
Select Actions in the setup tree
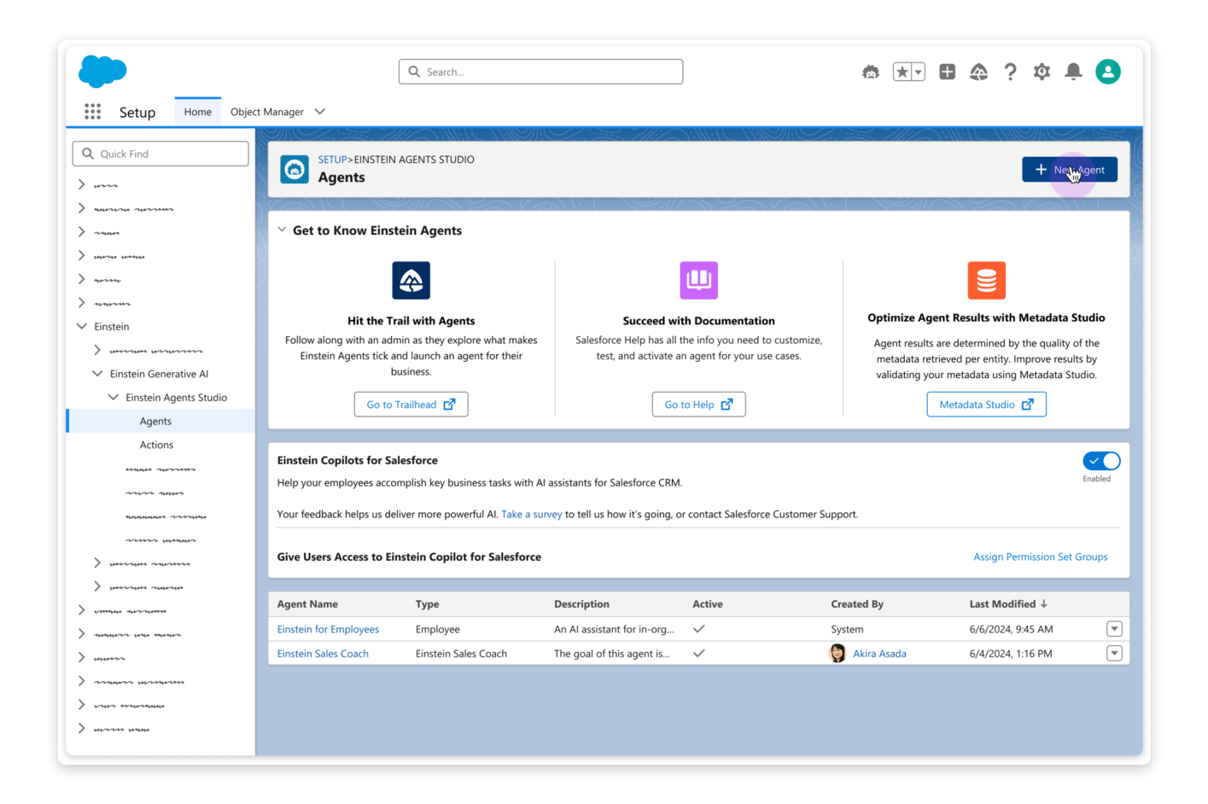[156, 445]
